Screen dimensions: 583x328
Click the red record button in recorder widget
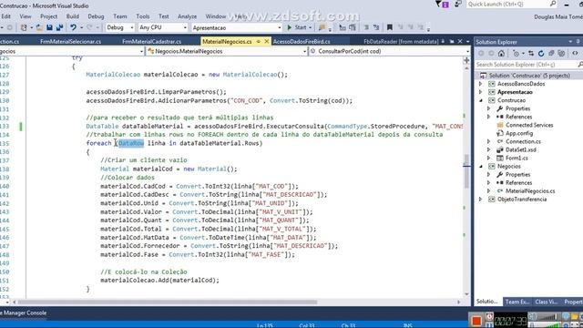476,320
